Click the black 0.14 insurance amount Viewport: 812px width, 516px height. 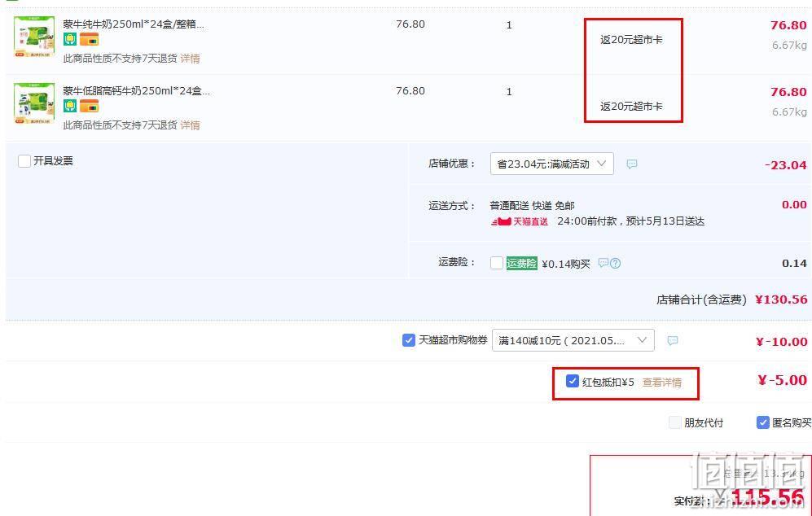point(794,264)
